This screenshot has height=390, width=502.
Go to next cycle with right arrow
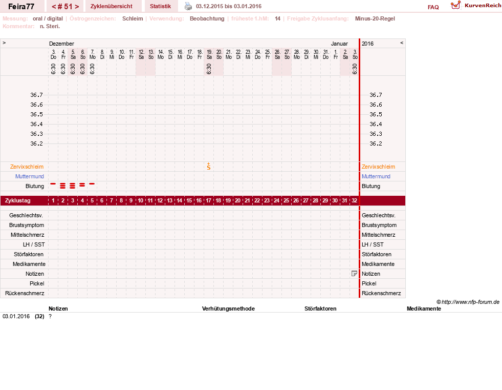point(77,7)
